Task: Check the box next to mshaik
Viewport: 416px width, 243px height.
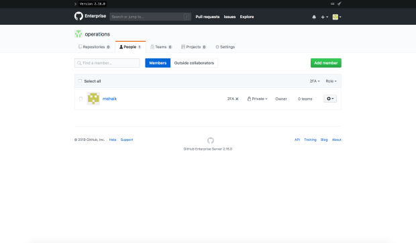Action: [81, 99]
